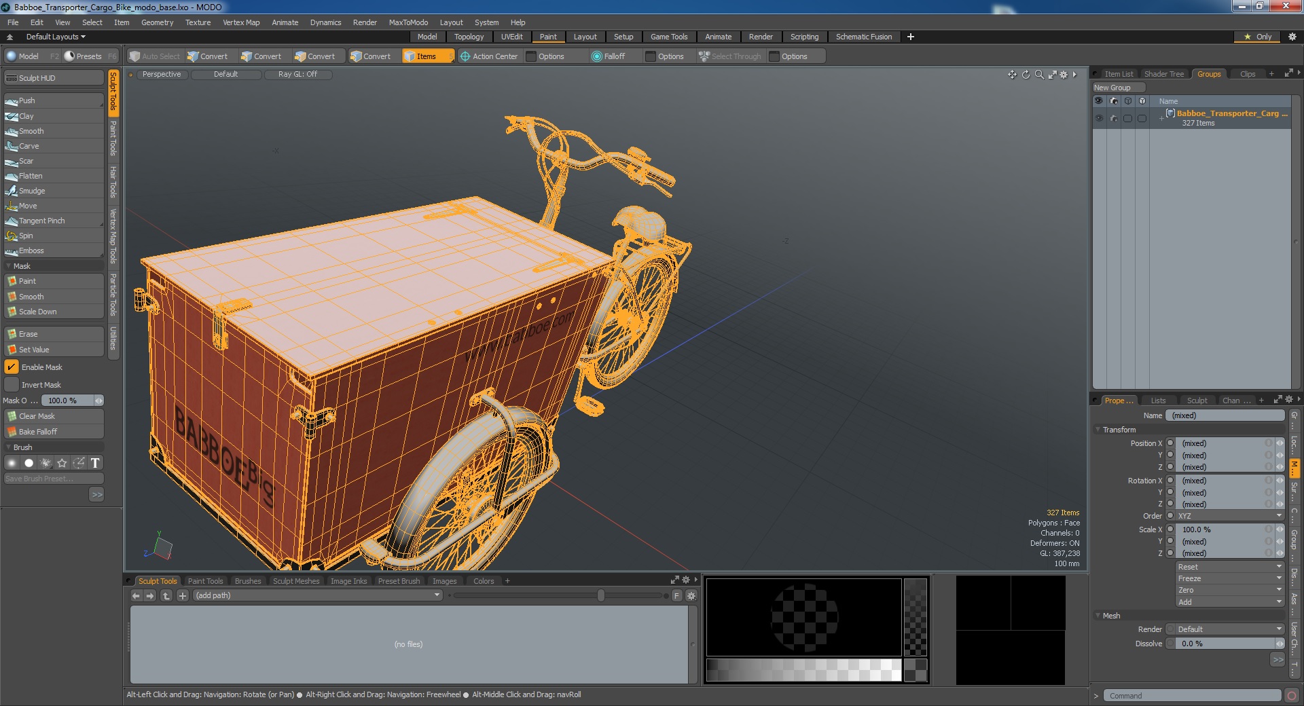
Task: Go to parent folder in brush browser
Action: click(166, 595)
